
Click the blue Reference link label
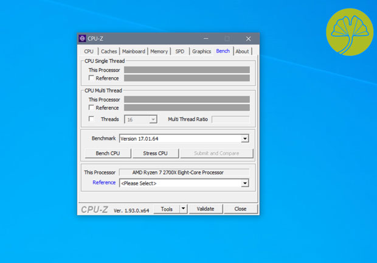pos(104,183)
